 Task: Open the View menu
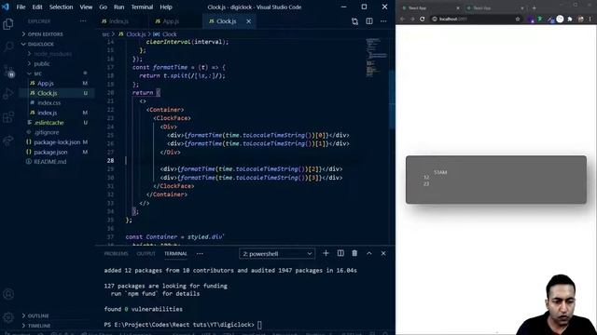pos(86,7)
